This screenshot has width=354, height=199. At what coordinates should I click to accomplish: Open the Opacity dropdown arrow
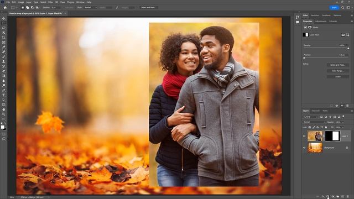343,122
